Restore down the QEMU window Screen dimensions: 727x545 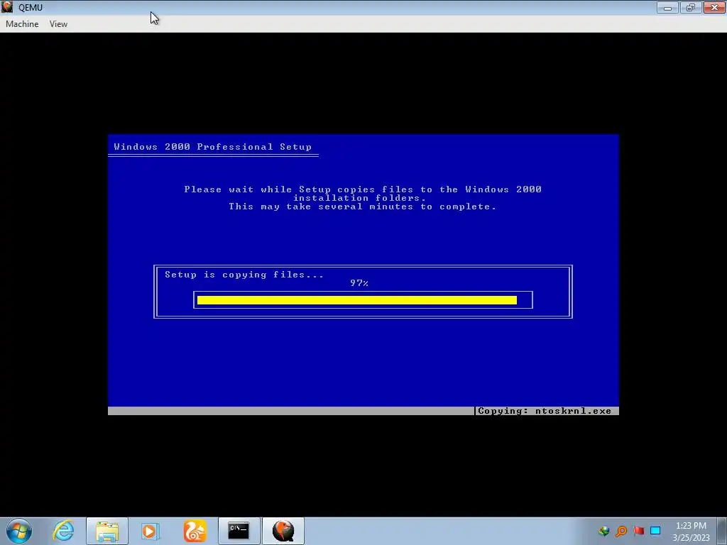pos(691,7)
